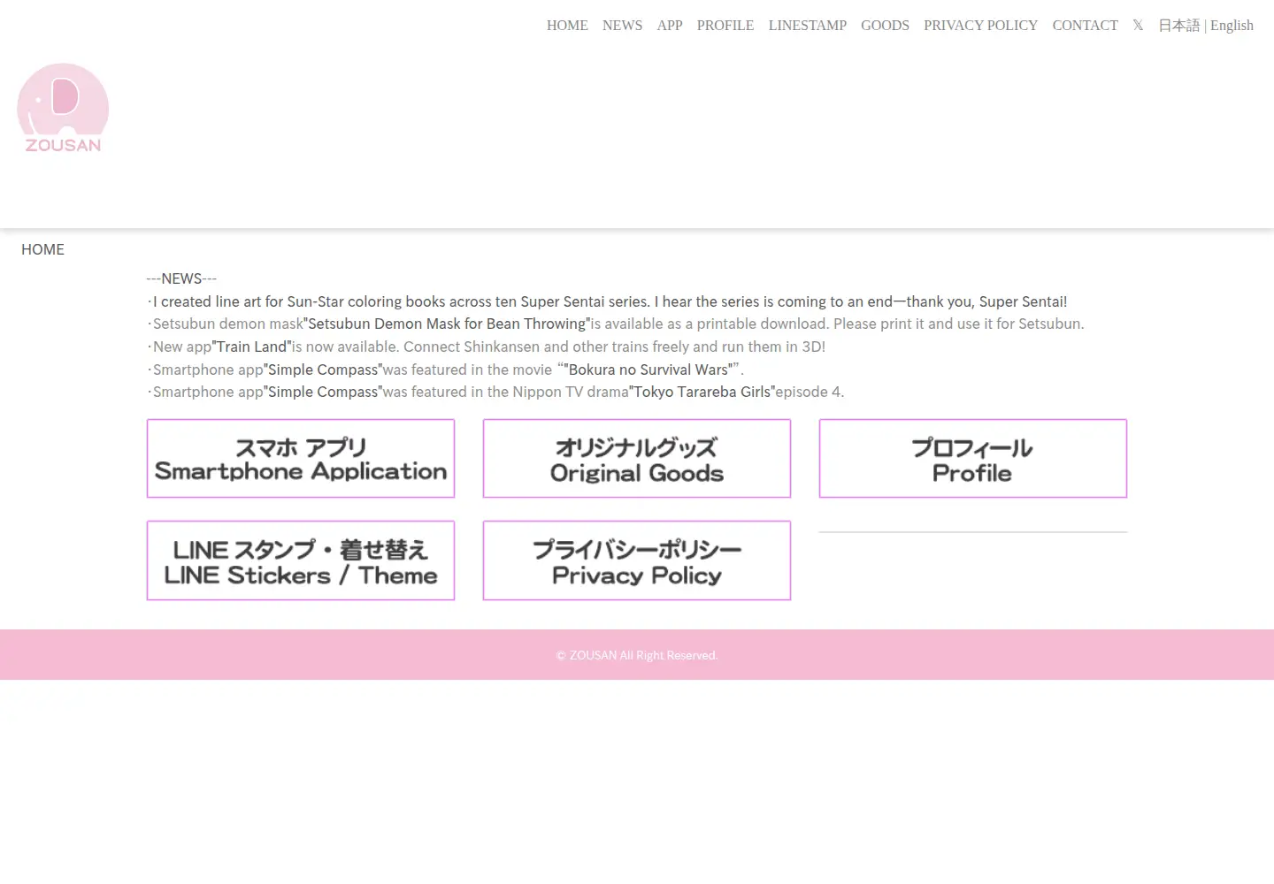The height and width of the screenshot is (884, 1274).
Task: Open the Setsubun Demon Mask for Bean Throwing link
Action: 447,324
